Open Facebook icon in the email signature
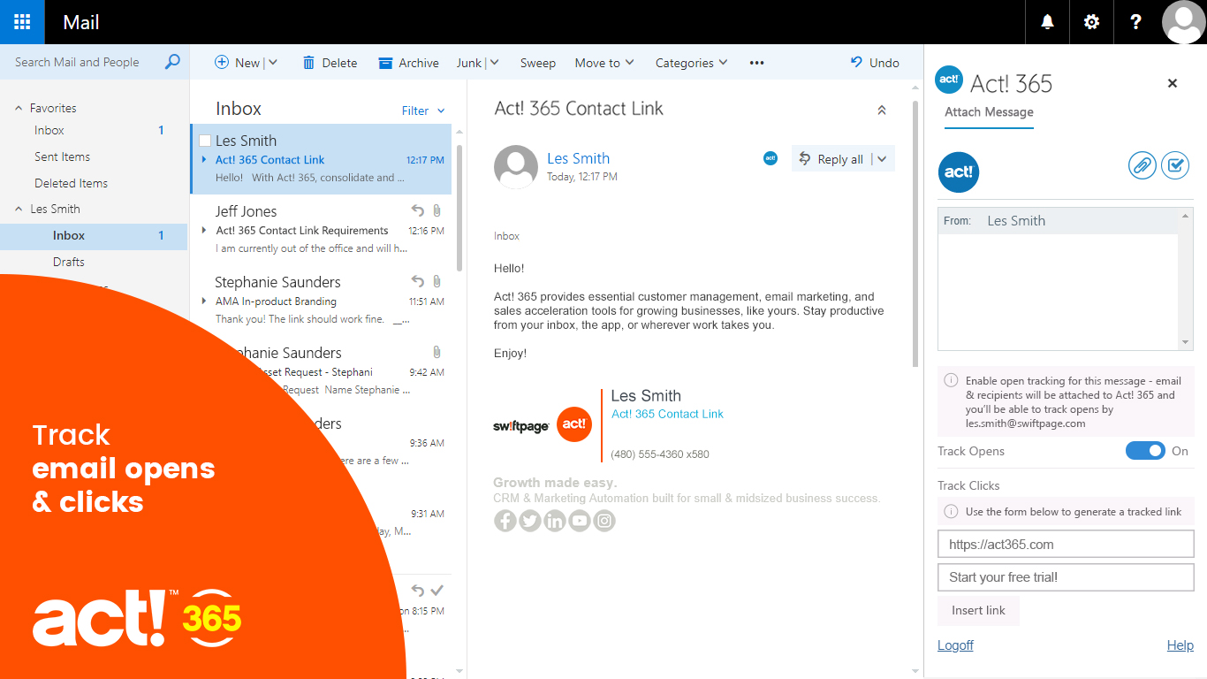 pyautogui.click(x=505, y=521)
